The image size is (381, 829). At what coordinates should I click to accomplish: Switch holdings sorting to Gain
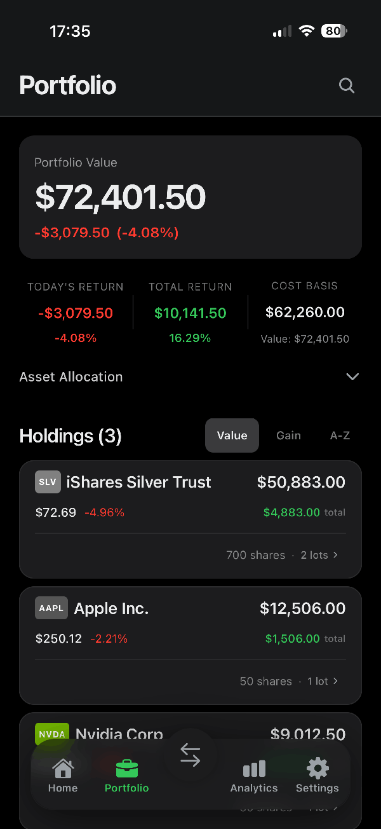point(288,435)
